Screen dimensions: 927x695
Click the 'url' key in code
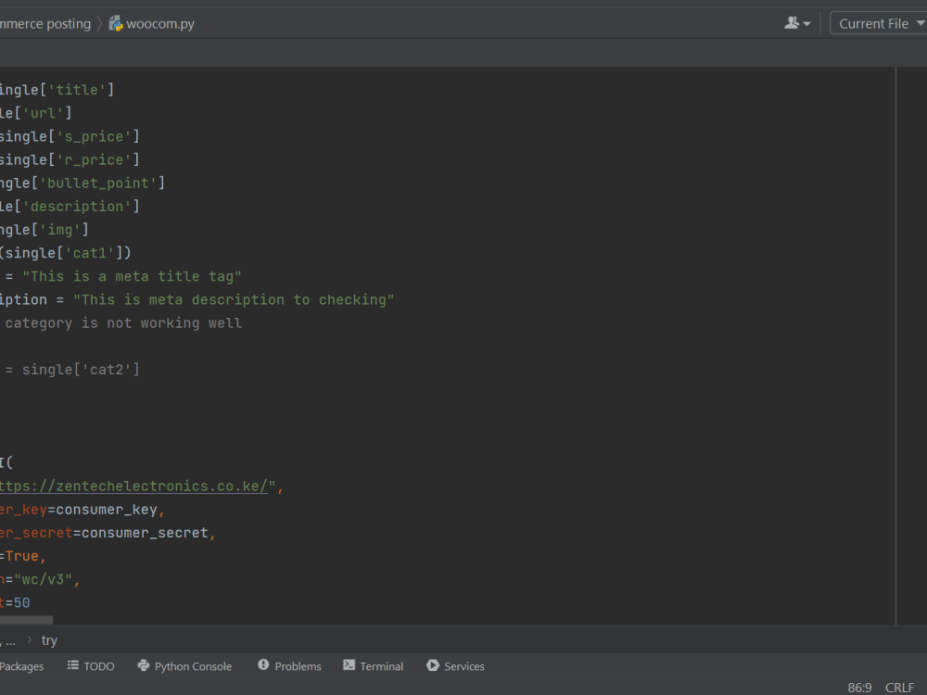[43, 113]
